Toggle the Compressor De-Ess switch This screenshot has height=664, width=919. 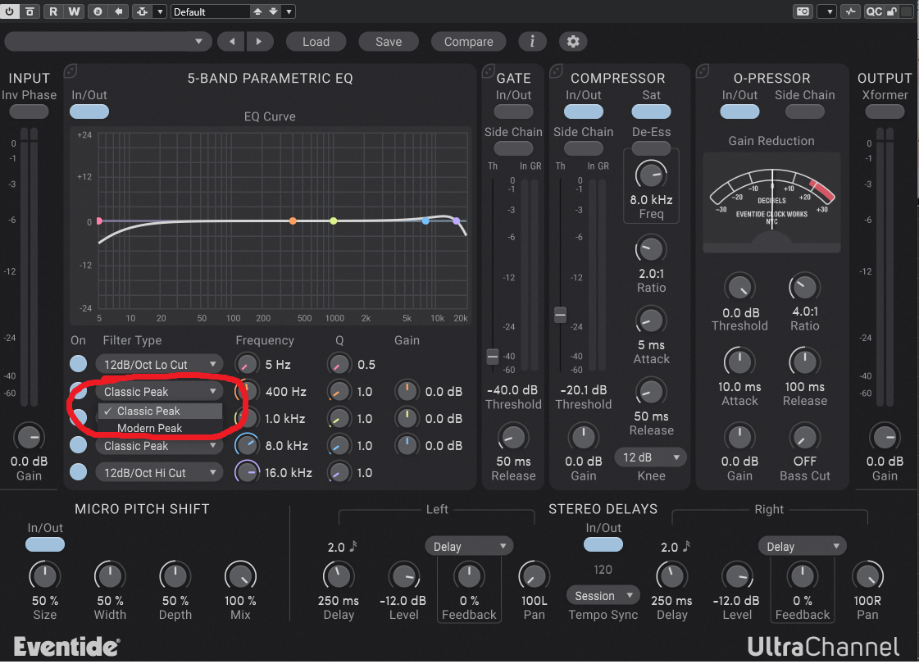[651, 148]
